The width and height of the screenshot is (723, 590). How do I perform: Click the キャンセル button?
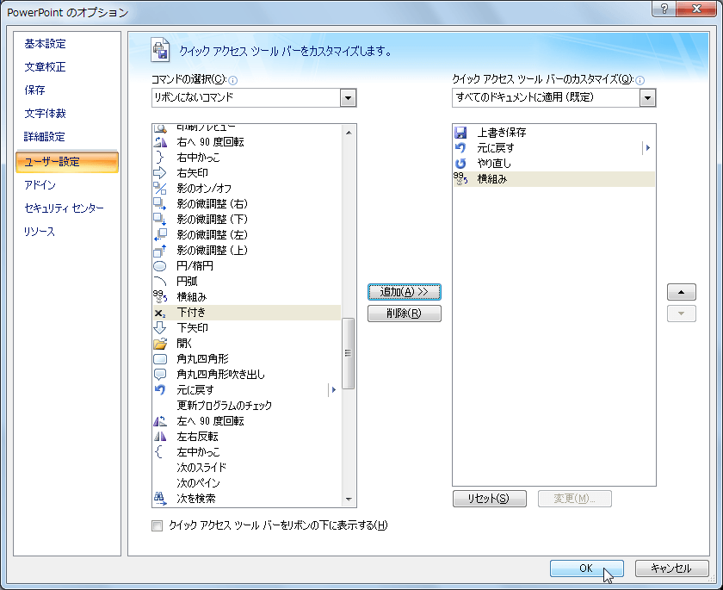[x=672, y=568]
